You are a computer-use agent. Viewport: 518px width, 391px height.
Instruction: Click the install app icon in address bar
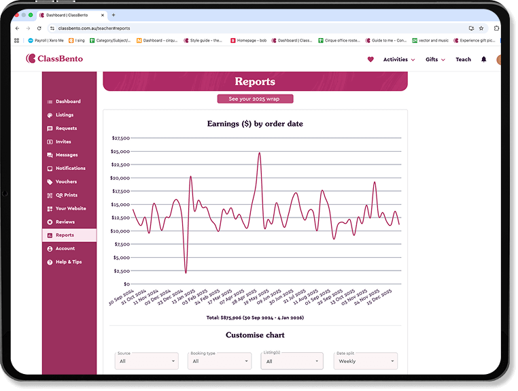coord(471,29)
